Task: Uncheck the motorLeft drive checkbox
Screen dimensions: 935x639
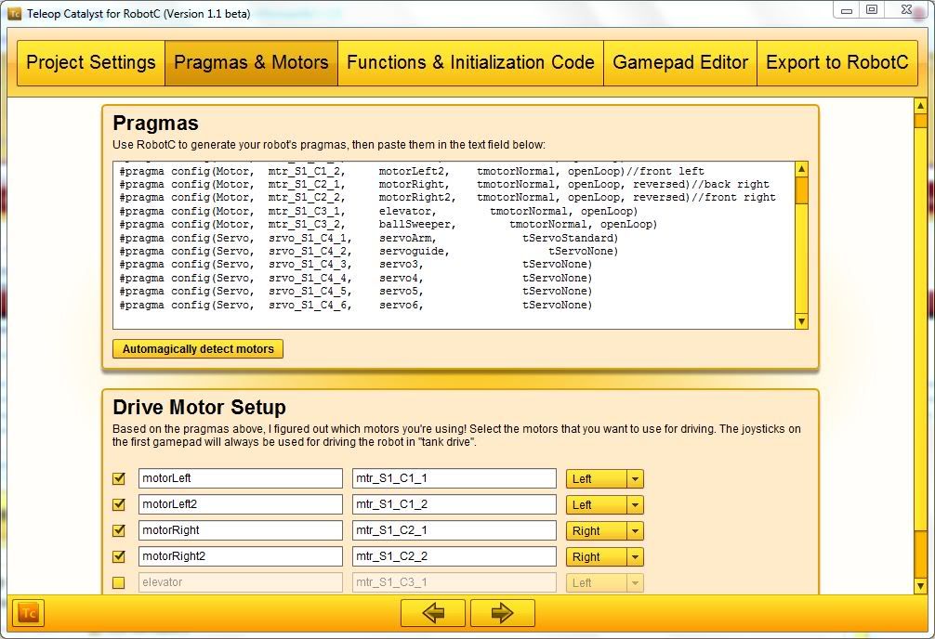Action: coord(118,479)
